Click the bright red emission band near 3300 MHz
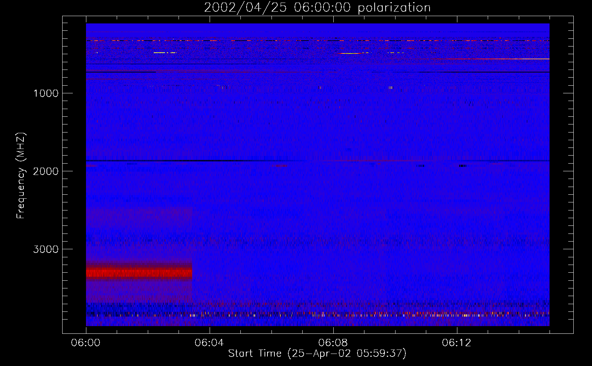This screenshot has width=592, height=366. pos(139,273)
